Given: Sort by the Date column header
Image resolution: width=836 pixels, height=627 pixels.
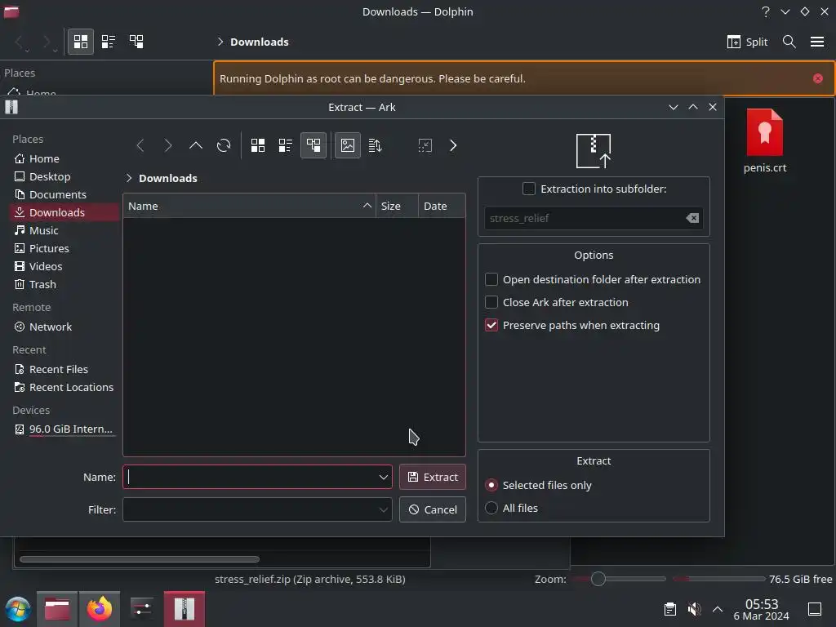Looking at the screenshot, I should tap(442, 207).
